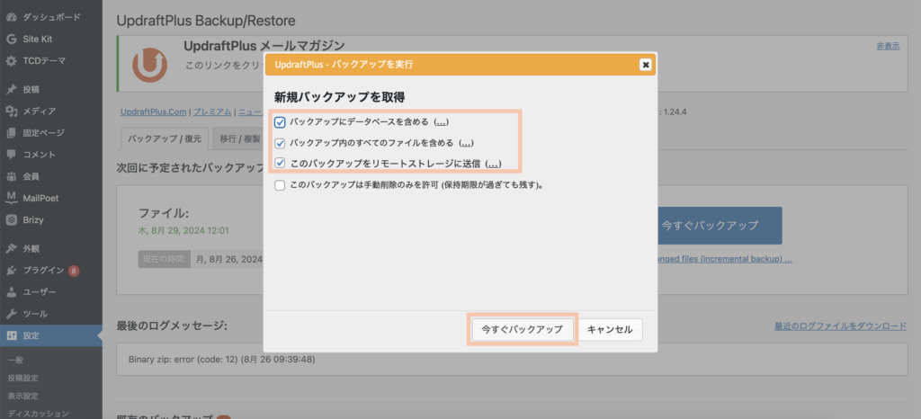Open the 投稿設定 submenu item
The width and height of the screenshot is (921, 419).
[x=23, y=378]
